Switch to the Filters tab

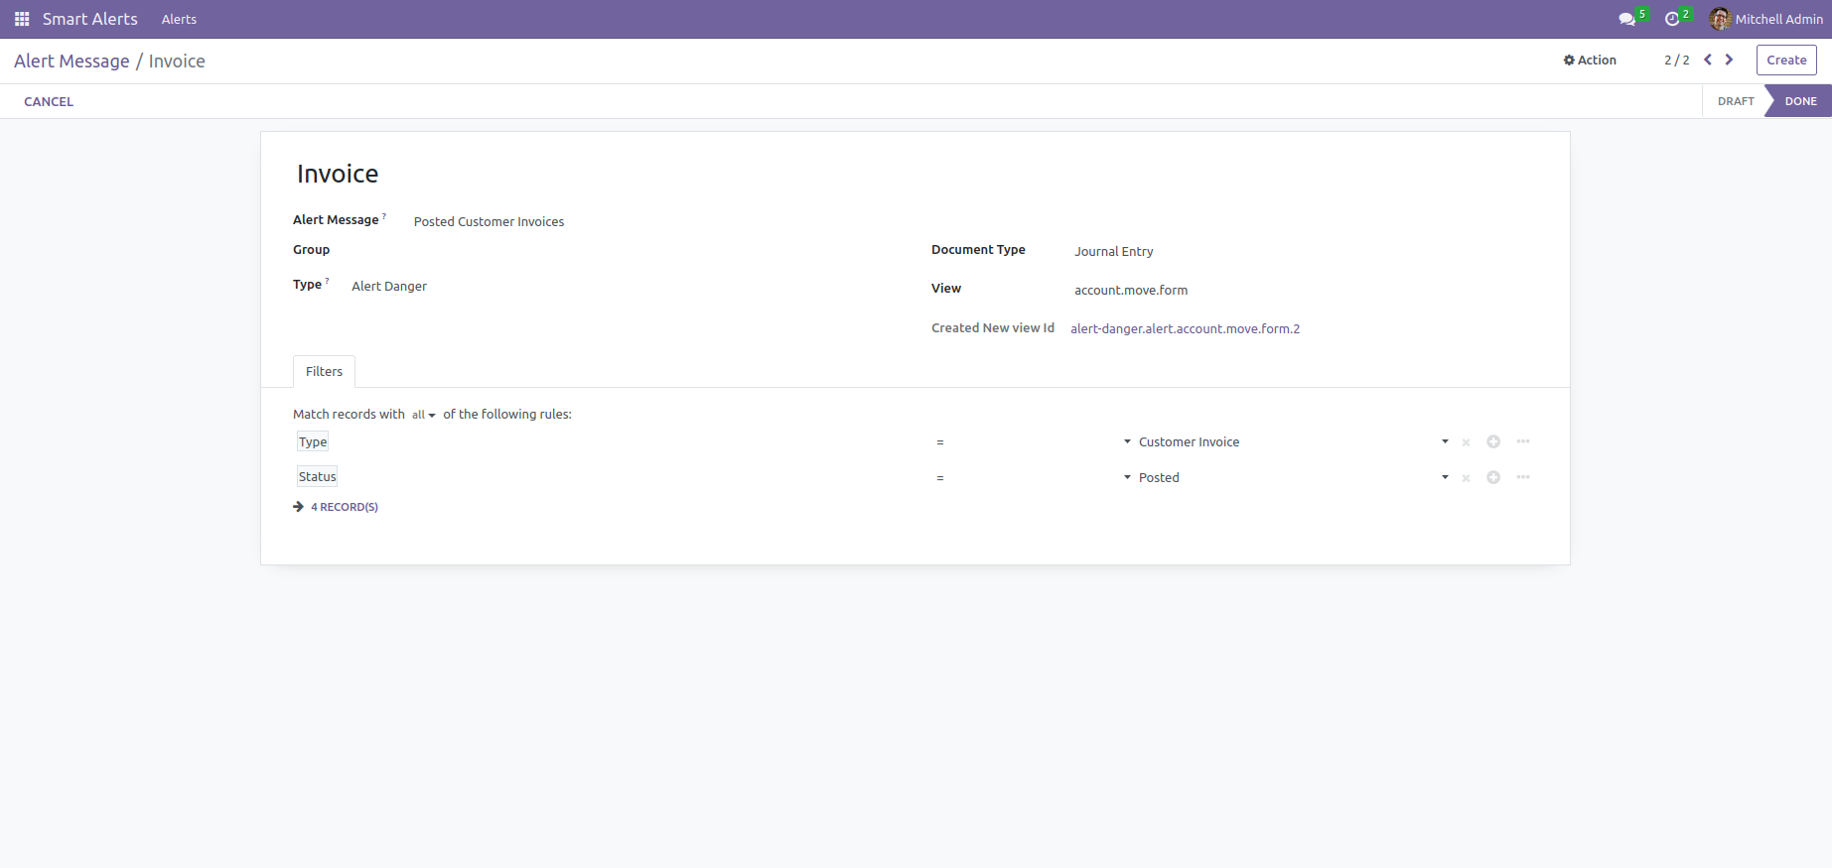coord(324,371)
